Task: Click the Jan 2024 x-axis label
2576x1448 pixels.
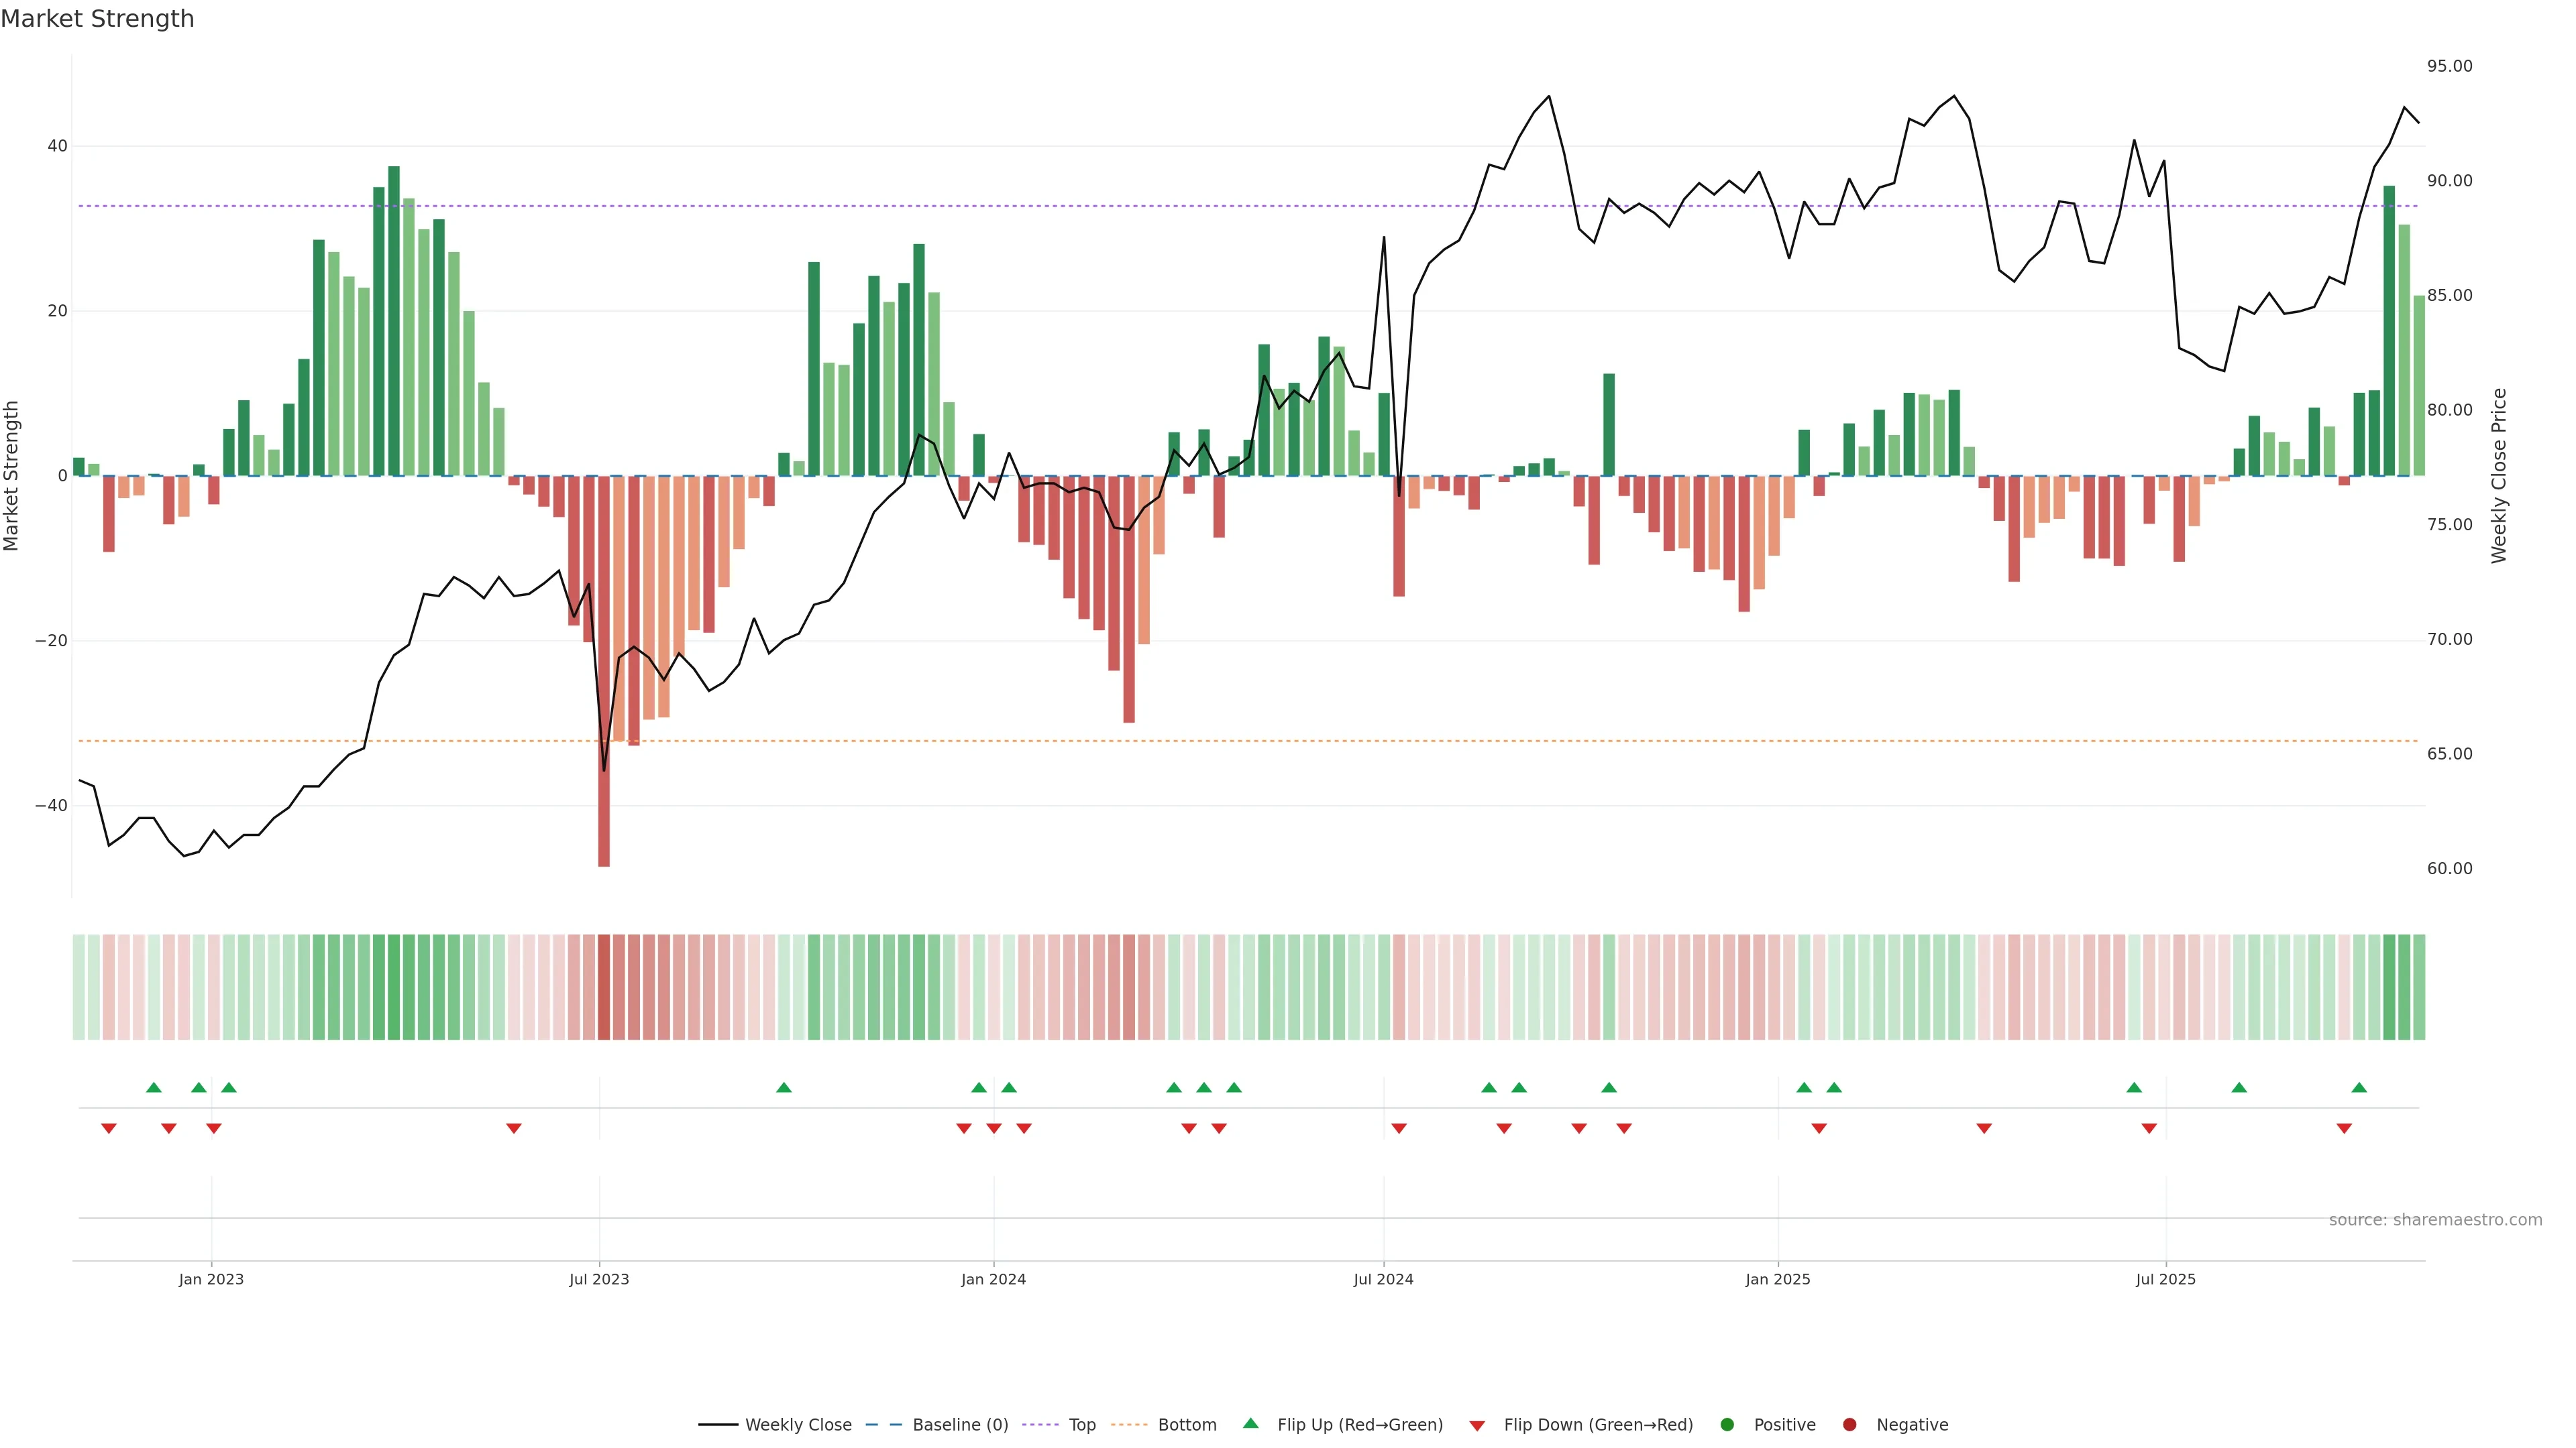Action: pos(993,1279)
